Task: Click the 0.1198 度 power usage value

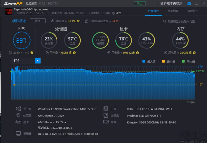Action: tap(74, 21)
